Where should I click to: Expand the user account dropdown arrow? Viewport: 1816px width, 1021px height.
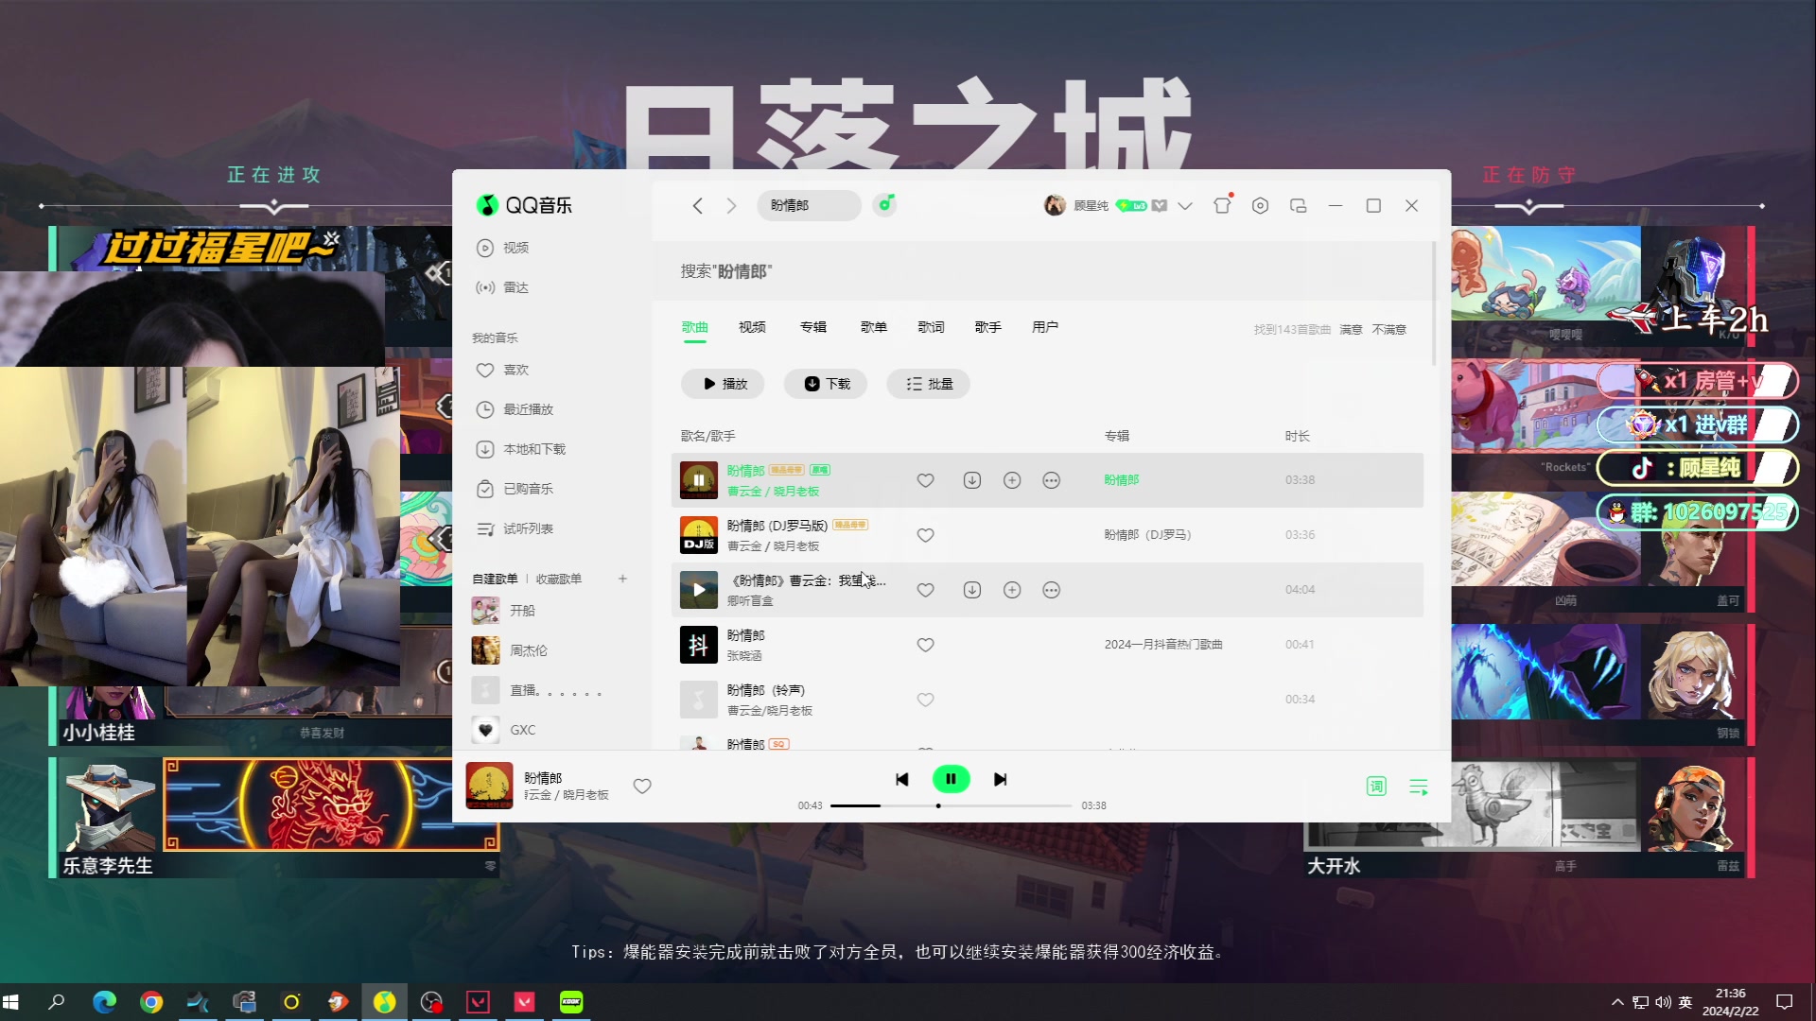pyautogui.click(x=1185, y=205)
